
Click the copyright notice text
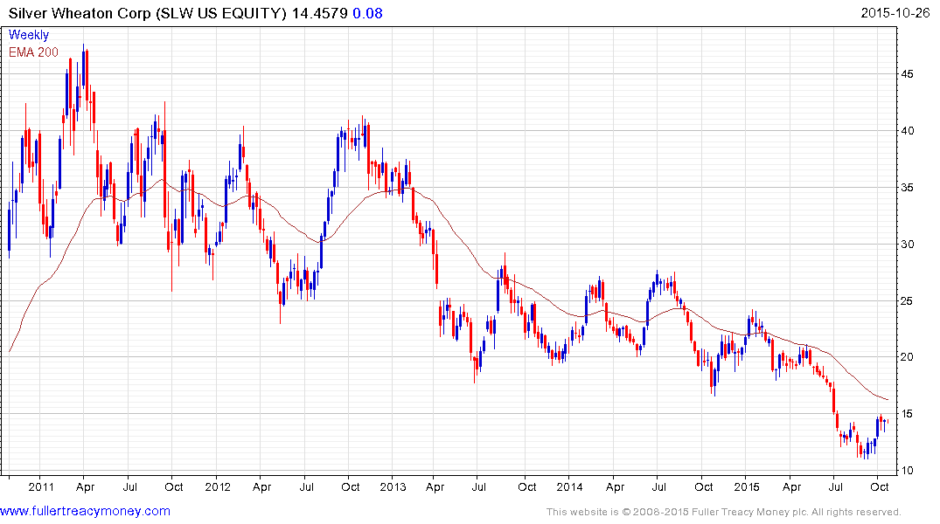pos(724,512)
